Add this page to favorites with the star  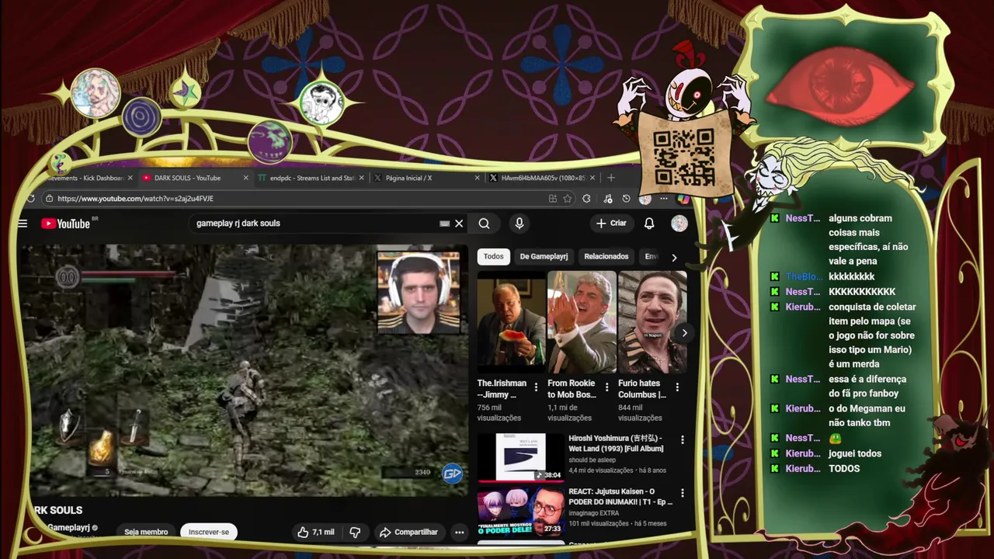point(568,199)
